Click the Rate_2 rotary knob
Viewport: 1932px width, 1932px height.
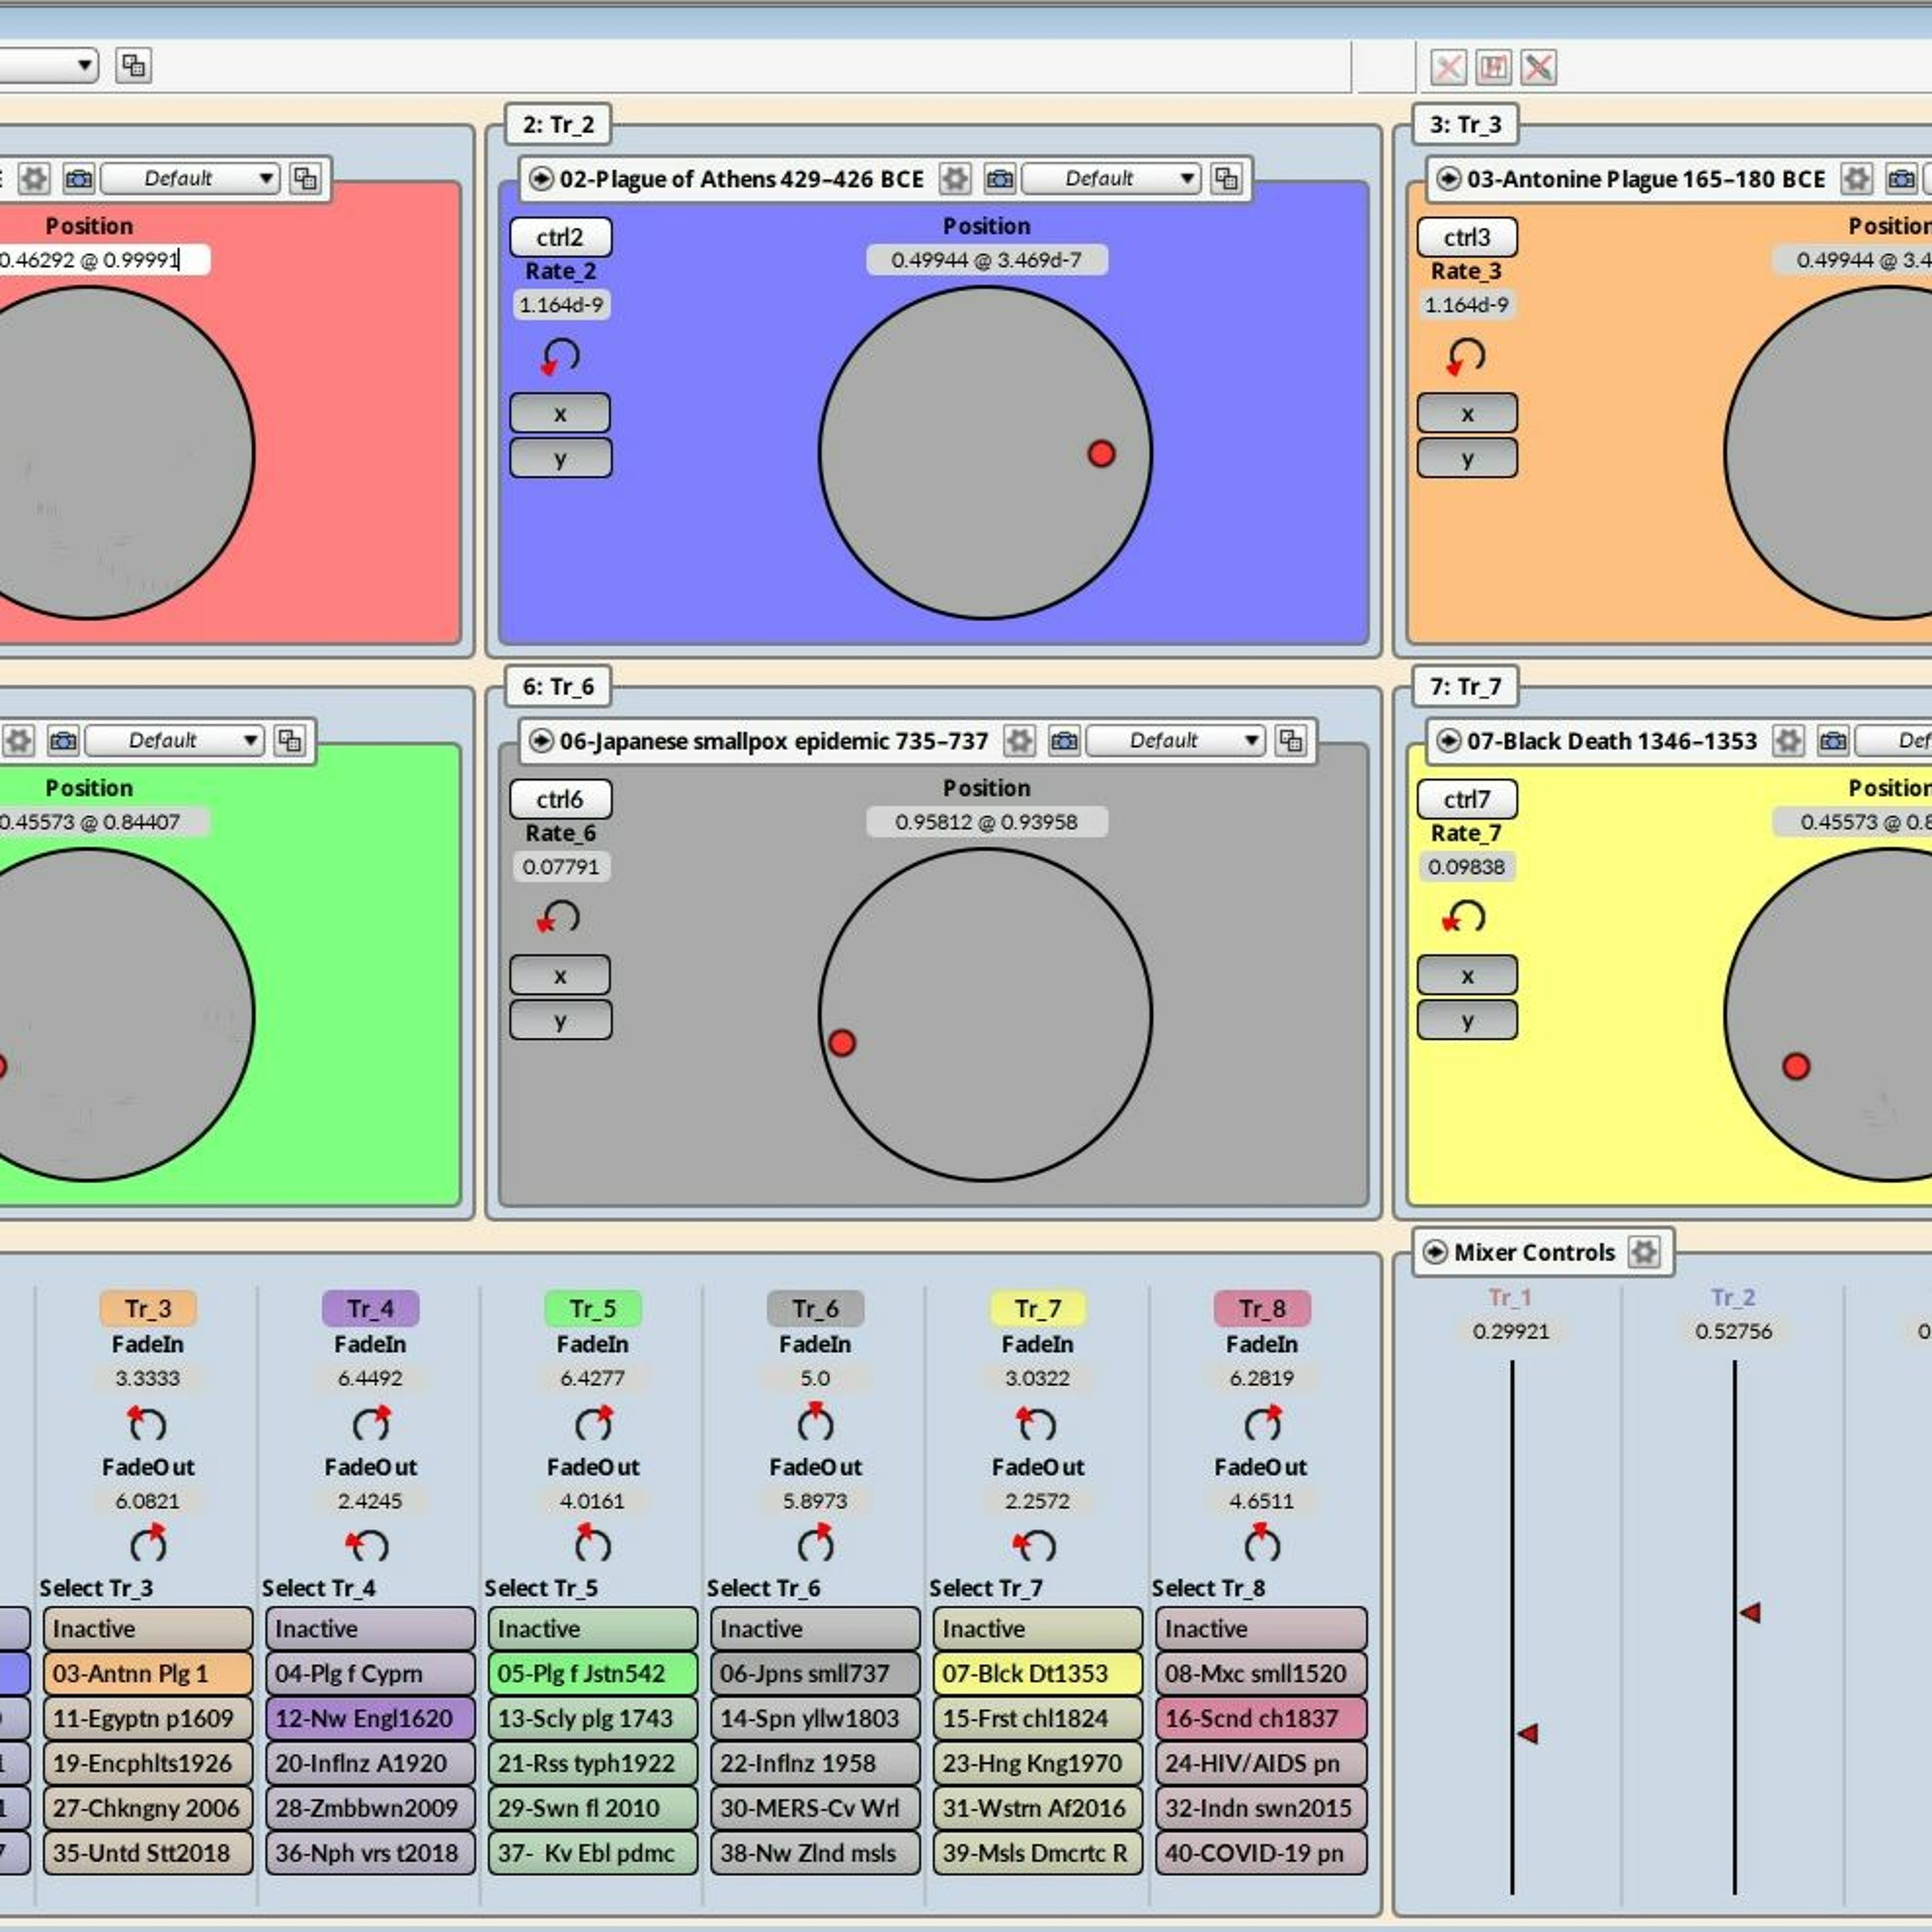tap(560, 357)
